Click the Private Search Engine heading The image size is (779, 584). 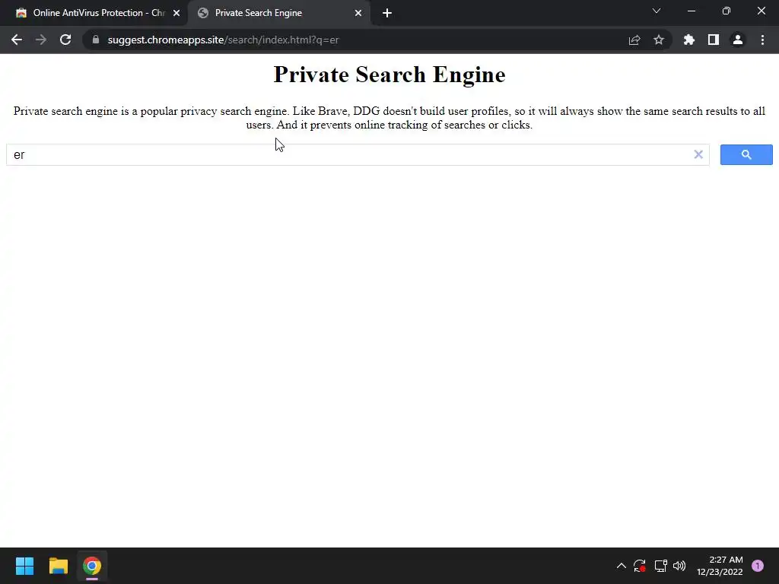[389, 75]
